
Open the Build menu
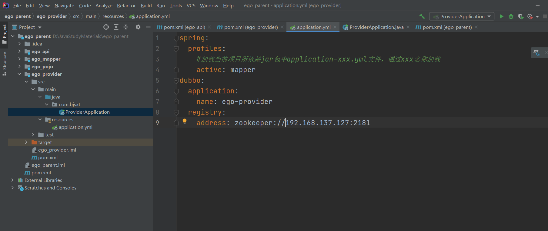click(146, 5)
